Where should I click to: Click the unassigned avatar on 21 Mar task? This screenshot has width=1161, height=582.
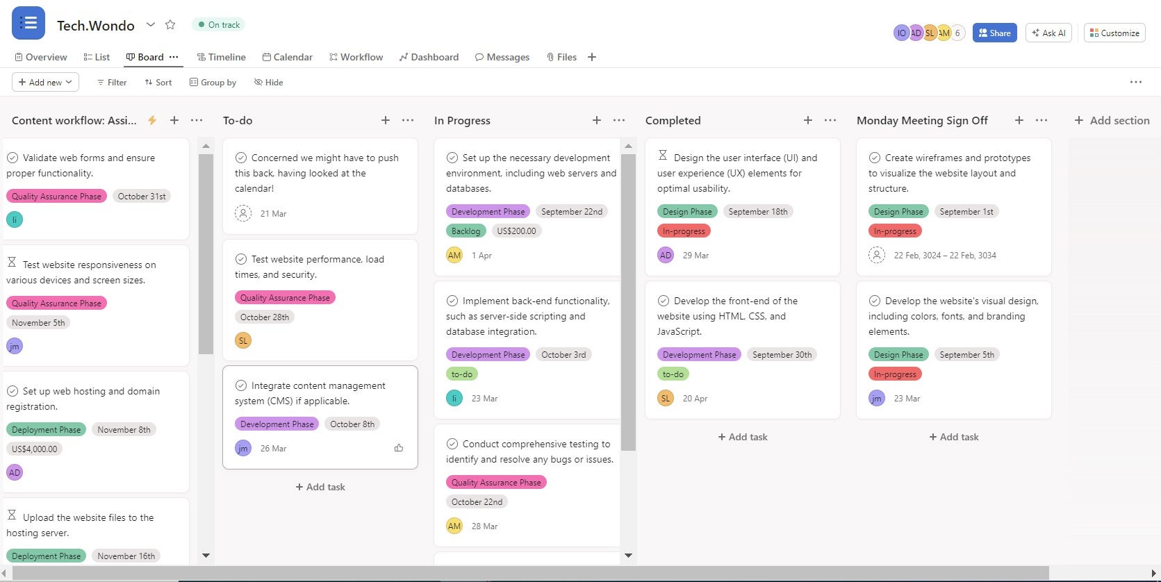coord(243,213)
